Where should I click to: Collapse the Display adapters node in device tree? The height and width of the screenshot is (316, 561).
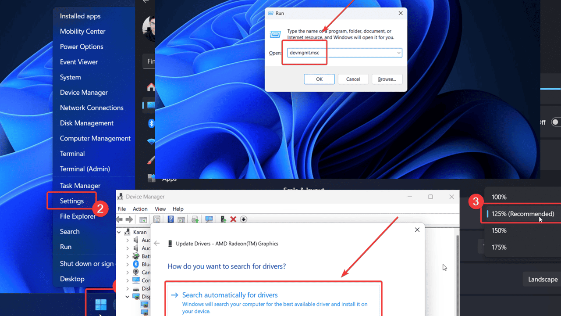point(128,297)
